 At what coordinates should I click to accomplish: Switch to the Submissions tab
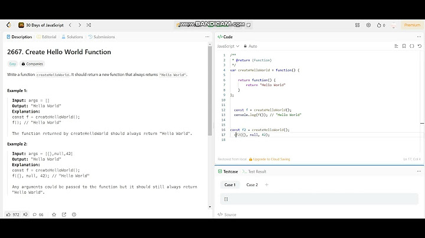click(102, 37)
